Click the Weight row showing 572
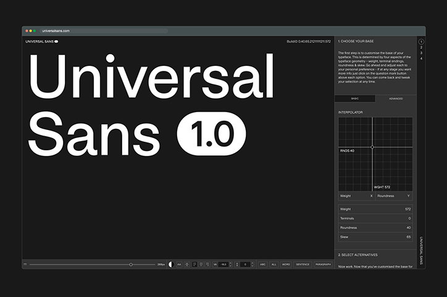Viewport: 447px width, 297px height. point(375,209)
